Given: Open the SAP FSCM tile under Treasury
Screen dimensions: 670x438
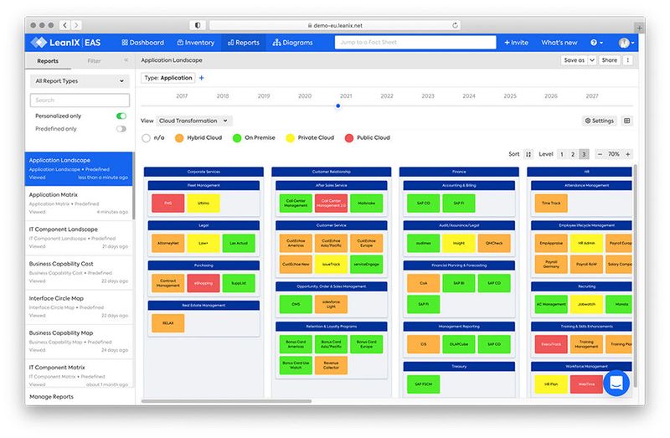Looking at the screenshot, I should [x=424, y=384].
